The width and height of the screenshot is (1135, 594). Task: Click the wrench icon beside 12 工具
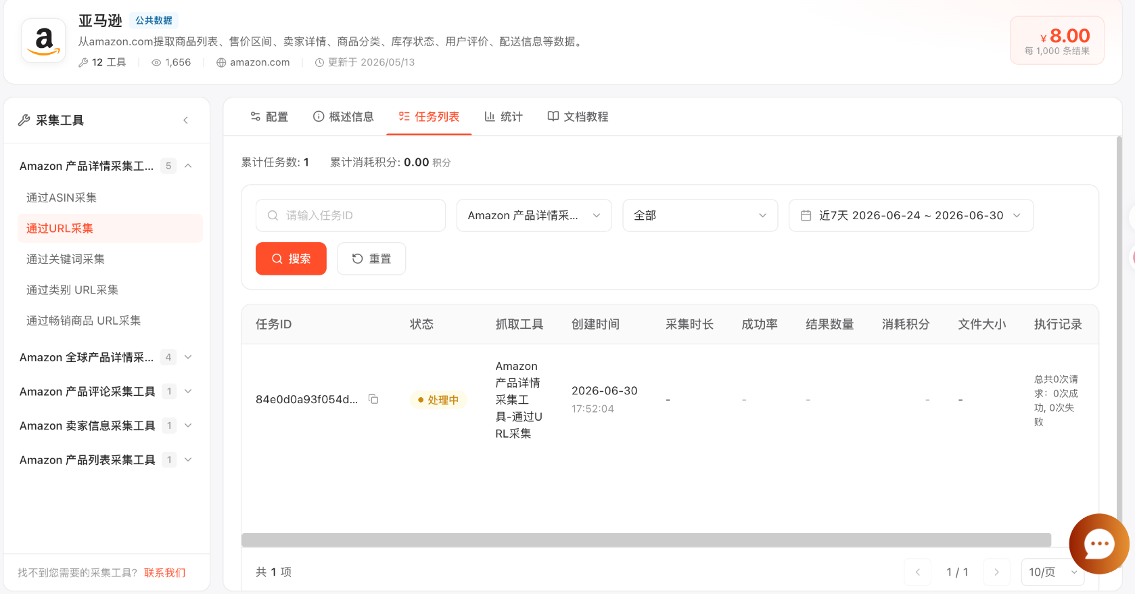pyautogui.click(x=83, y=62)
